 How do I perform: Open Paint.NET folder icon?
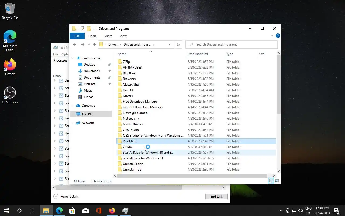click(120, 141)
